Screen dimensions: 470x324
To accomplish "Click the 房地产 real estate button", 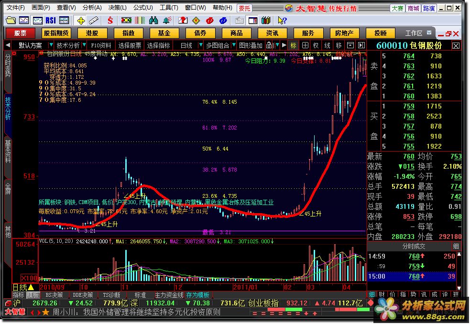I will (344, 33).
